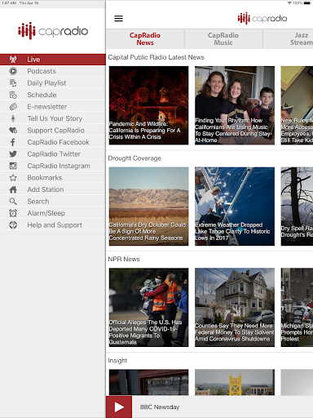
Task: Open the Pandemic And Wildfire article thumbnail
Action: (148, 105)
